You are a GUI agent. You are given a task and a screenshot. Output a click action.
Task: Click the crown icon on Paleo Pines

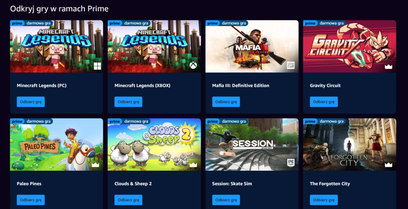96,165
